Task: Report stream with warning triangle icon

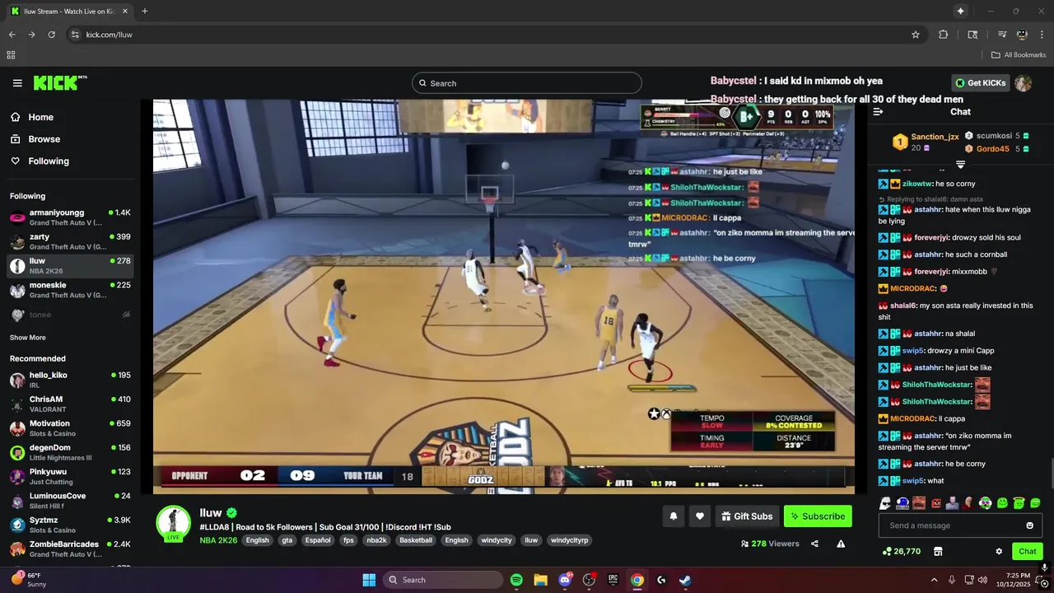Action: [841, 544]
